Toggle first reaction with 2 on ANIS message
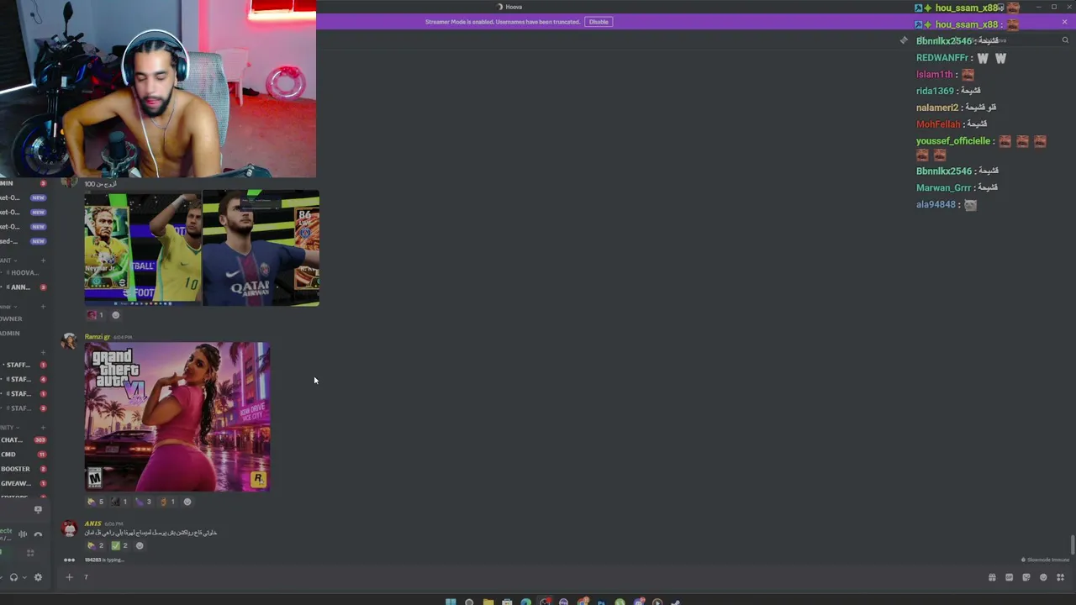Screen dimensions: 1076x605 [95, 545]
